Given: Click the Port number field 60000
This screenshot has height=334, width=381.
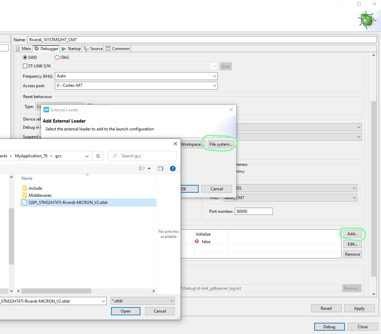Looking at the screenshot, I should [254, 211].
